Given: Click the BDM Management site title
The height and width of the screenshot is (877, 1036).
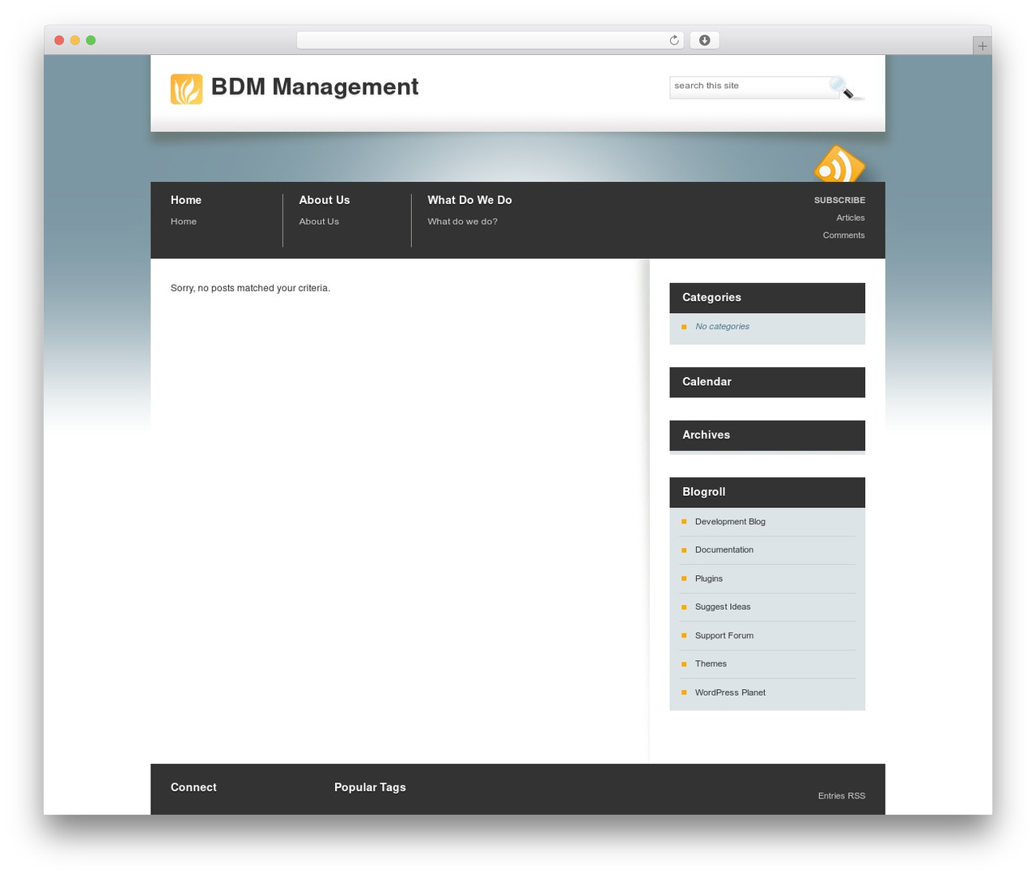Looking at the screenshot, I should [x=315, y=87].
